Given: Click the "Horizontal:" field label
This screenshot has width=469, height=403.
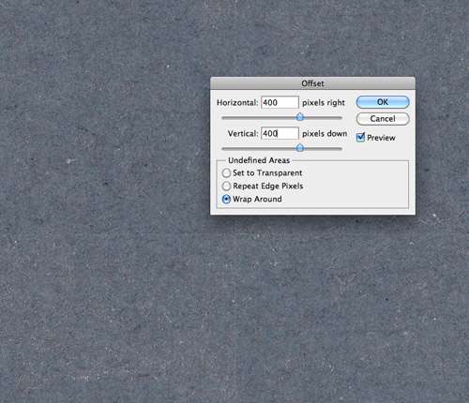Looking at the screenshot, I should tap(237, 103).
